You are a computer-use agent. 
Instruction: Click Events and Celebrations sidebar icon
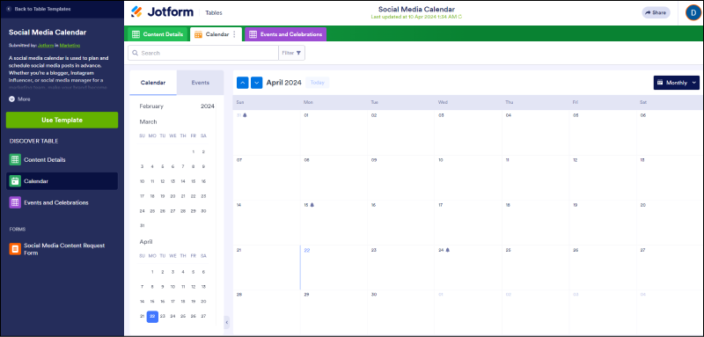[15, 202]
